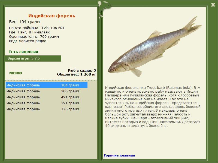Click the Версия игры: 3.7.5 bar
The width and height of the screenshot is (218, 163).
pos(33,58)
